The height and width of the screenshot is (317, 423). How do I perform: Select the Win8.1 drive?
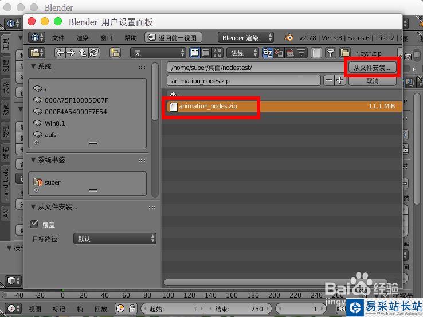49,123
